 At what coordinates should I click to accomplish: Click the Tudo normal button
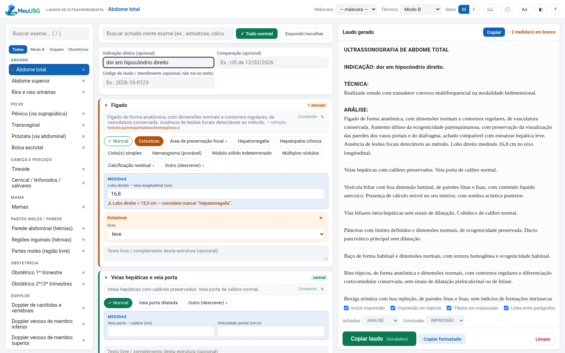coord(257,34)
